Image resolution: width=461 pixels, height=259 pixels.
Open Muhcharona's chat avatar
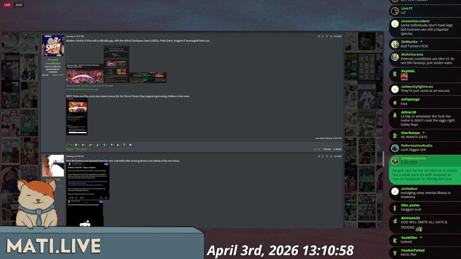395,57
